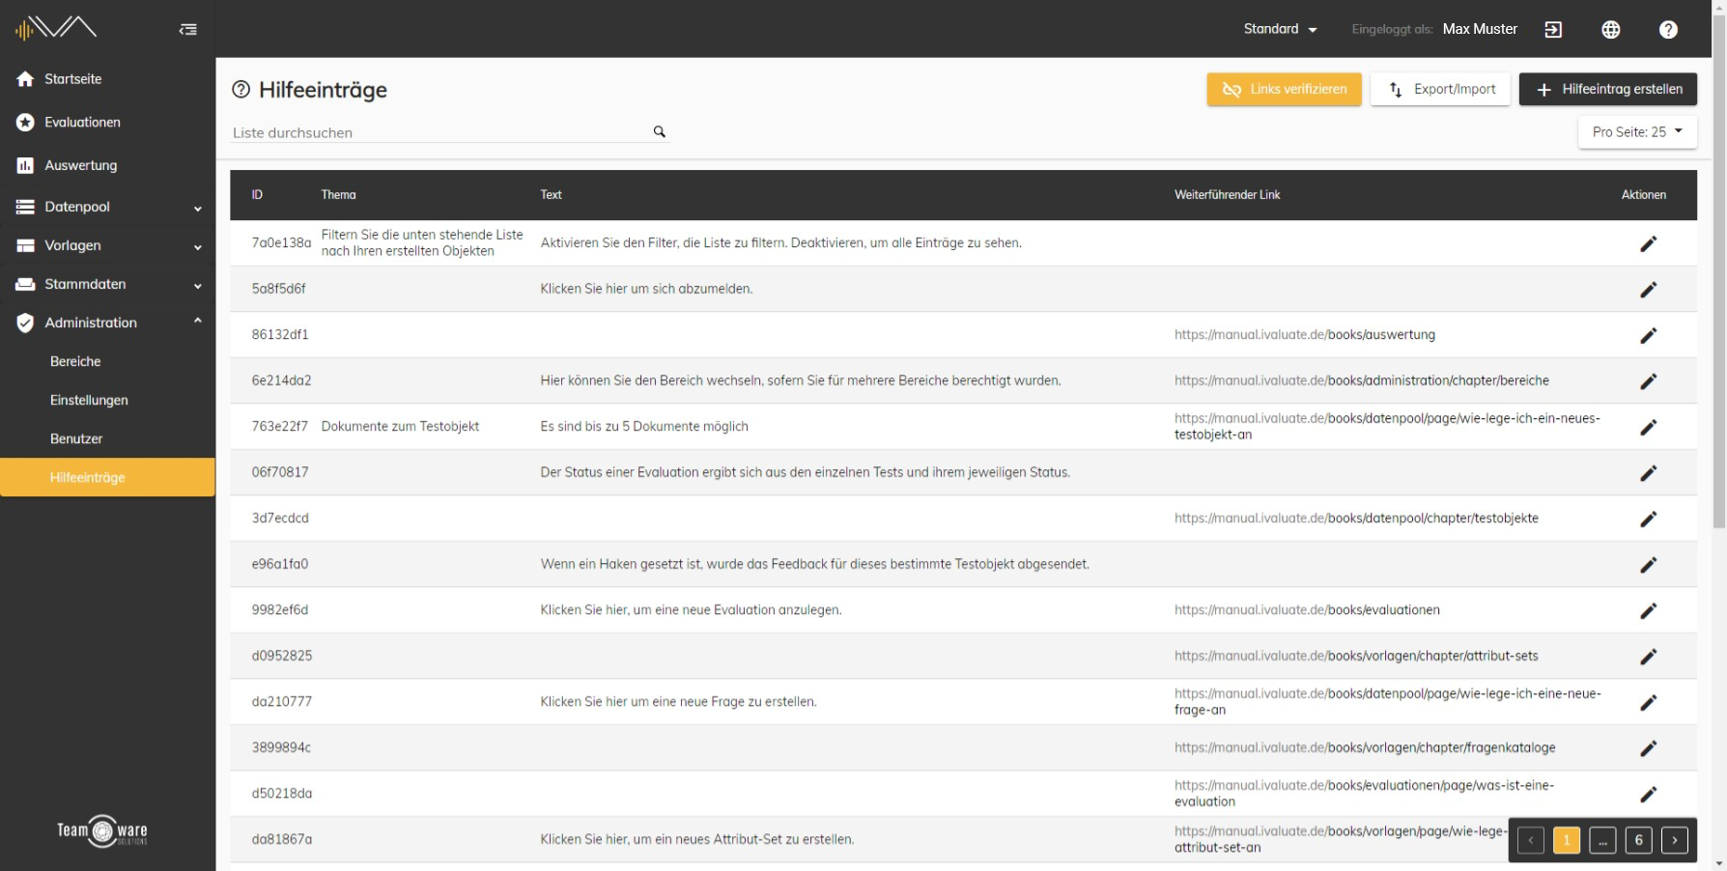1727x871 pixels.
Task: Open the was-ist-eine-evaluation link
Action: click(1365, 794)
